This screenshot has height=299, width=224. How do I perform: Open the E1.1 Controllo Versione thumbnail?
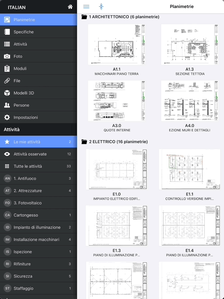point(189,169)
